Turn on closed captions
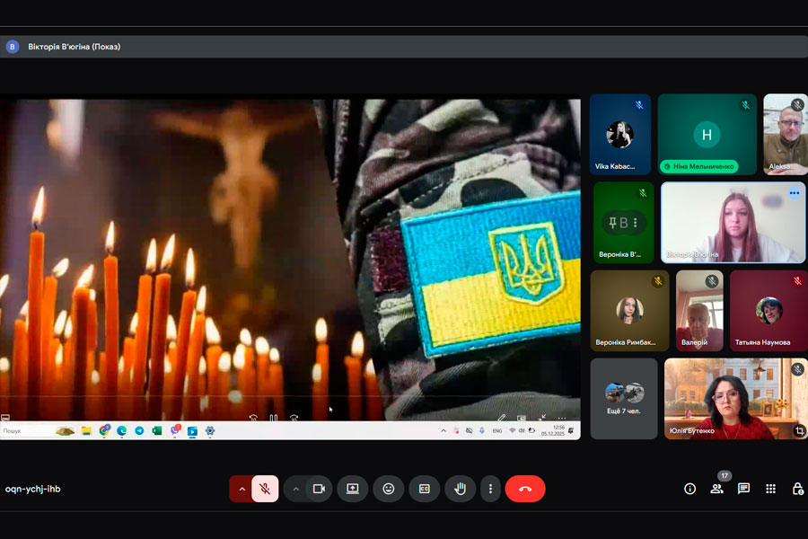808x539 pixels. [x=424, y=489]
